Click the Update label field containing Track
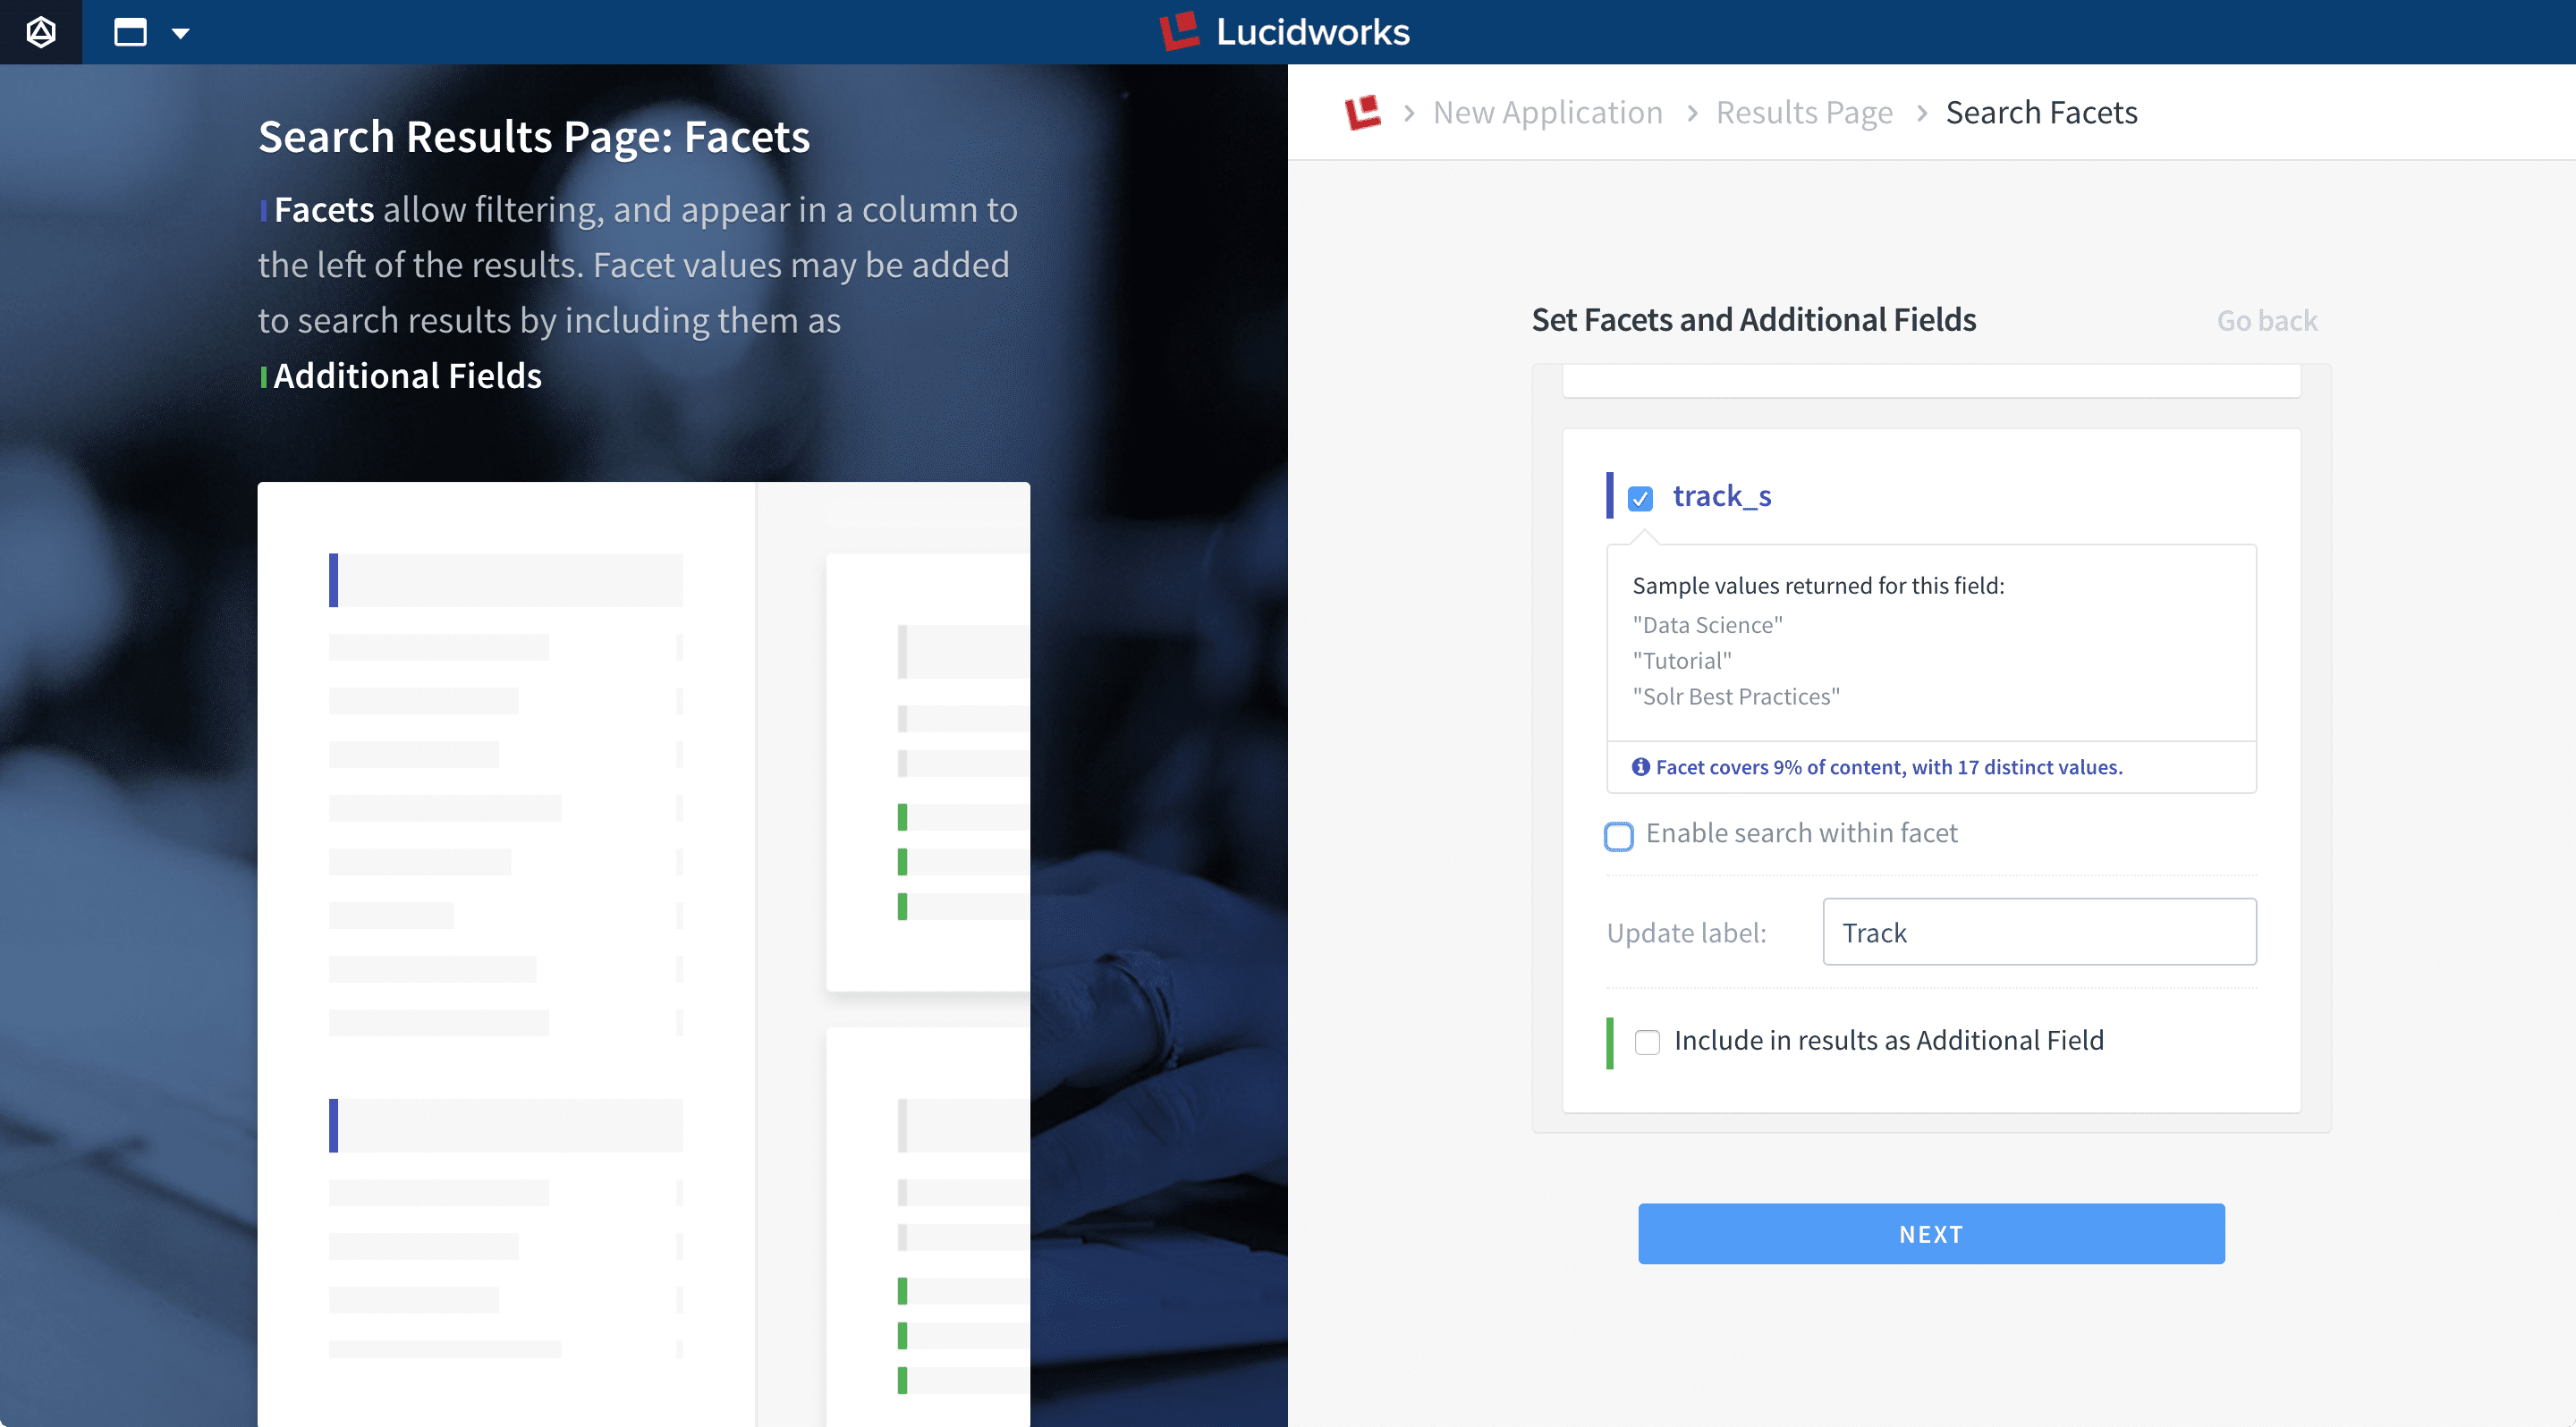Viewport: 2576px width, 1427px height. pyautogui.click(x=2039, y=932)
